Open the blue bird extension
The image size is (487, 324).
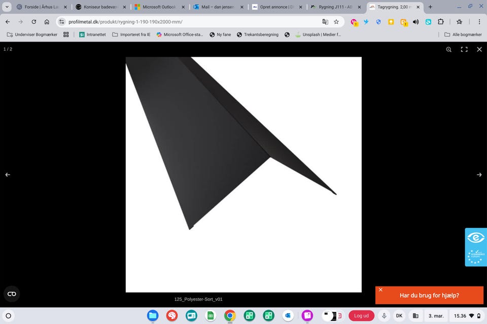click(x=366, y=22)
